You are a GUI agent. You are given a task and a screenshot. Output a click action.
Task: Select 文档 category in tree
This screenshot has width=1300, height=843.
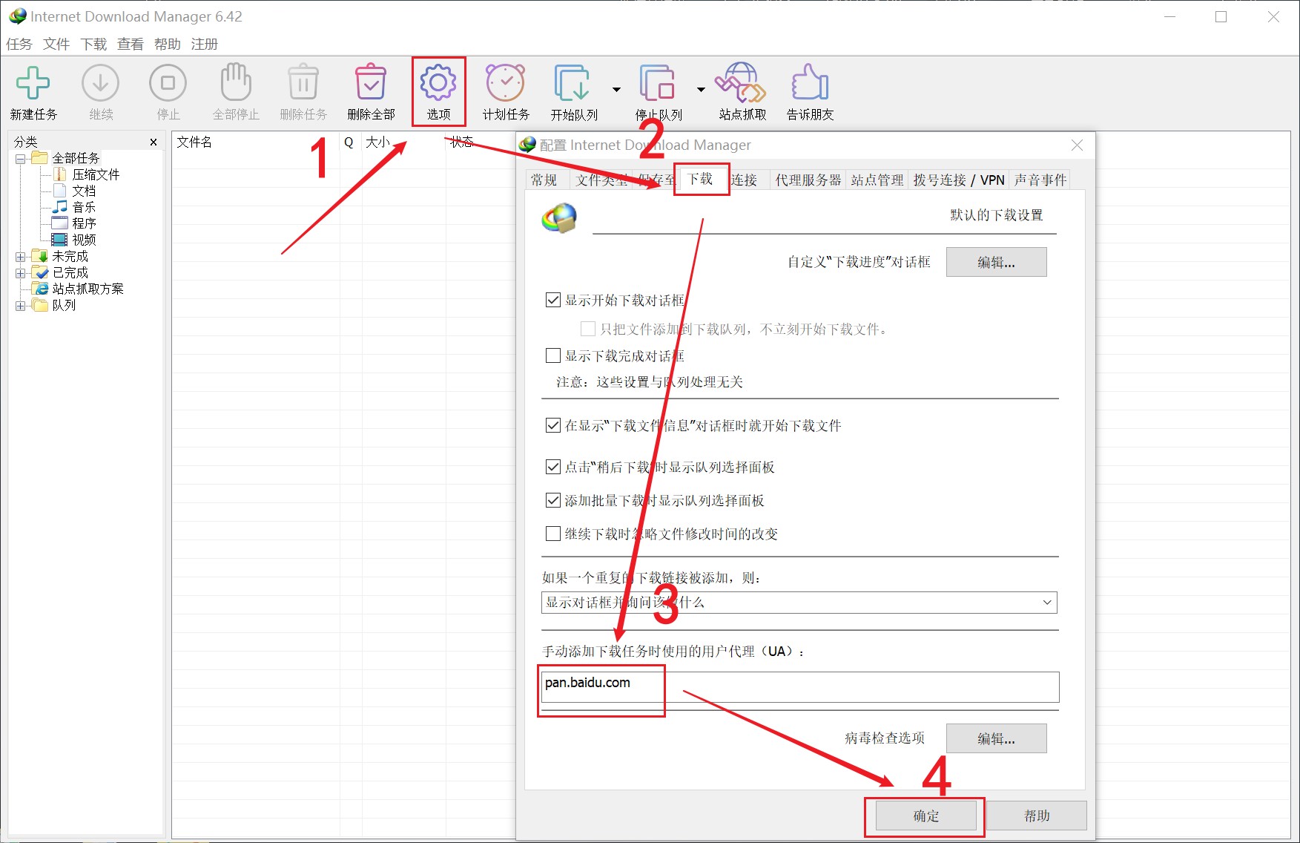coord(84,191)
